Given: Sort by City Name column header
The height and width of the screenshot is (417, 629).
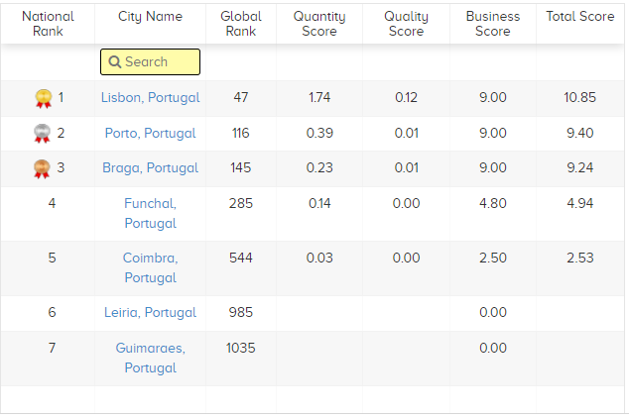Looking at the screenshot, I should click(150, 17).
